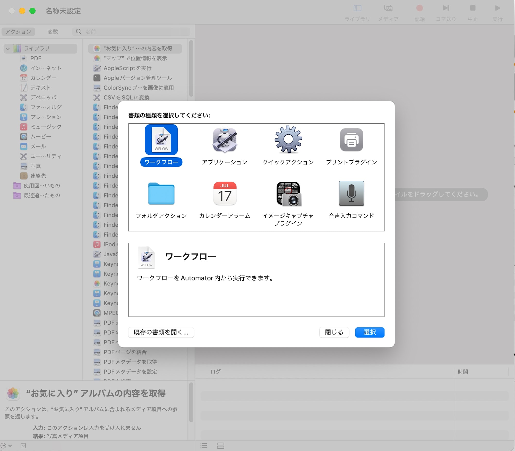This screenshot has width=515, height=451.
Task: Click the 時間 column header
Action: pos(463,371)
